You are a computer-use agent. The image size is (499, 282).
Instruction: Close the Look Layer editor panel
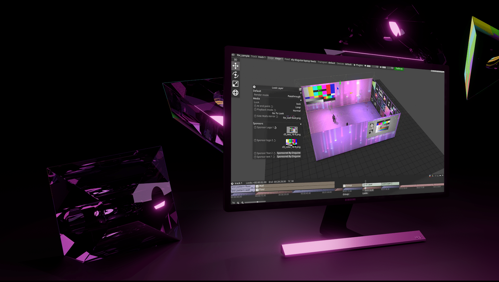[254, 87]
